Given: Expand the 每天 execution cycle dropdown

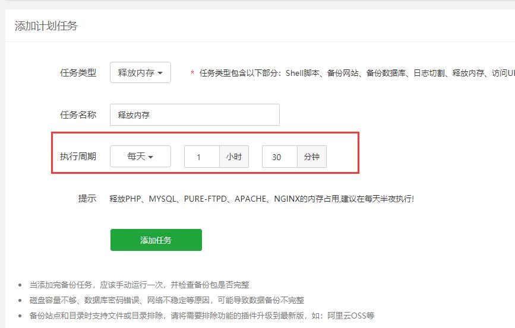Looking at the screenshot, I should 140,157.
